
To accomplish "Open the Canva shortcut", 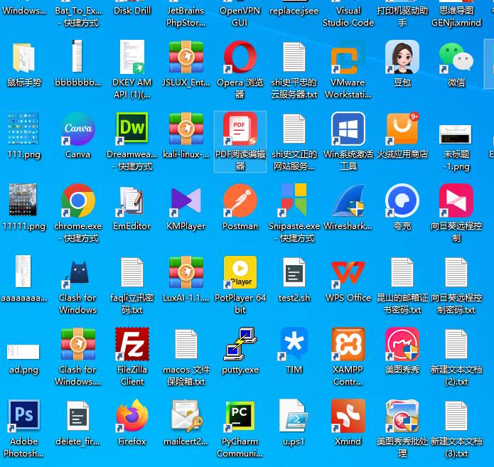I will coord(77,129).
